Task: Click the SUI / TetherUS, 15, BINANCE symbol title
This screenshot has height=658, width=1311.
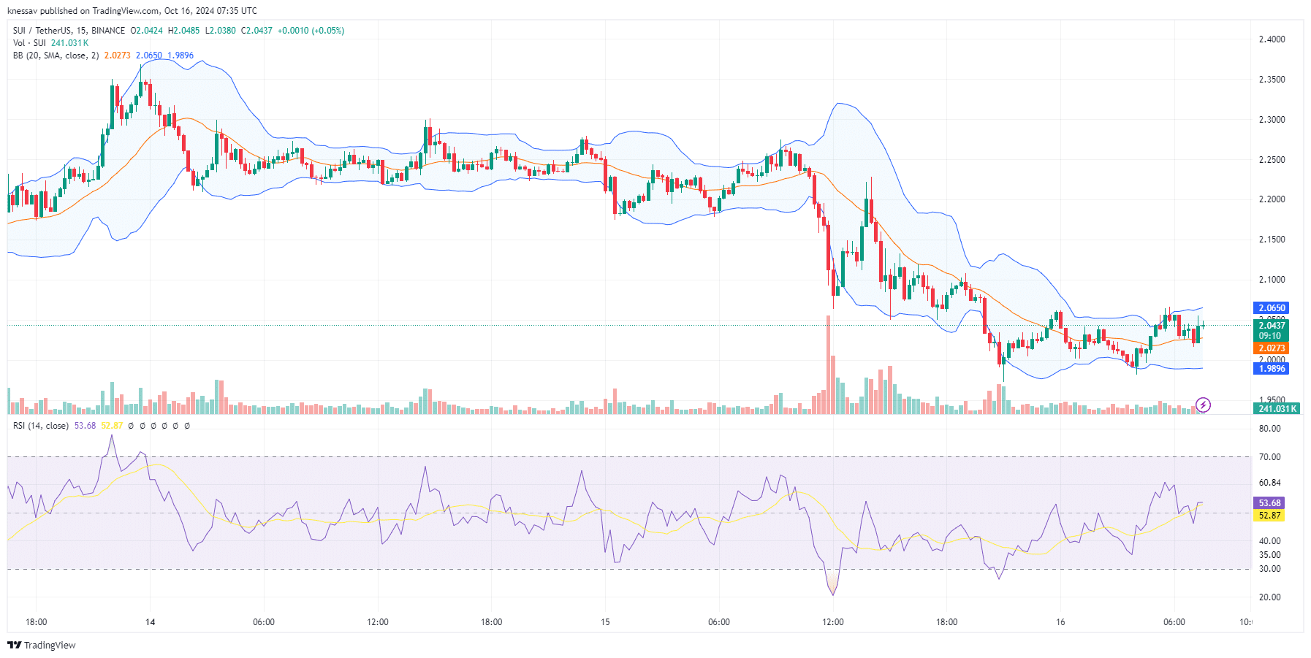Action: click(69, 31)
